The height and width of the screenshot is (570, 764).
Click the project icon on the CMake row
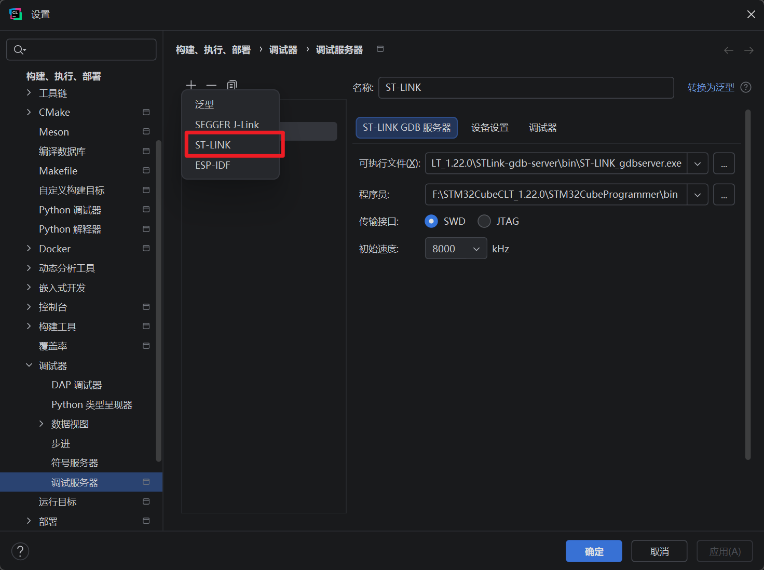[146, 112]
